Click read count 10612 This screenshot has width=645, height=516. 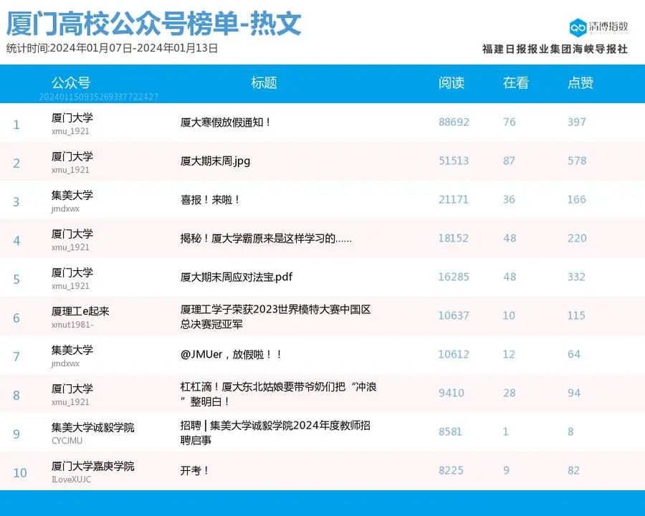[454, 354]
